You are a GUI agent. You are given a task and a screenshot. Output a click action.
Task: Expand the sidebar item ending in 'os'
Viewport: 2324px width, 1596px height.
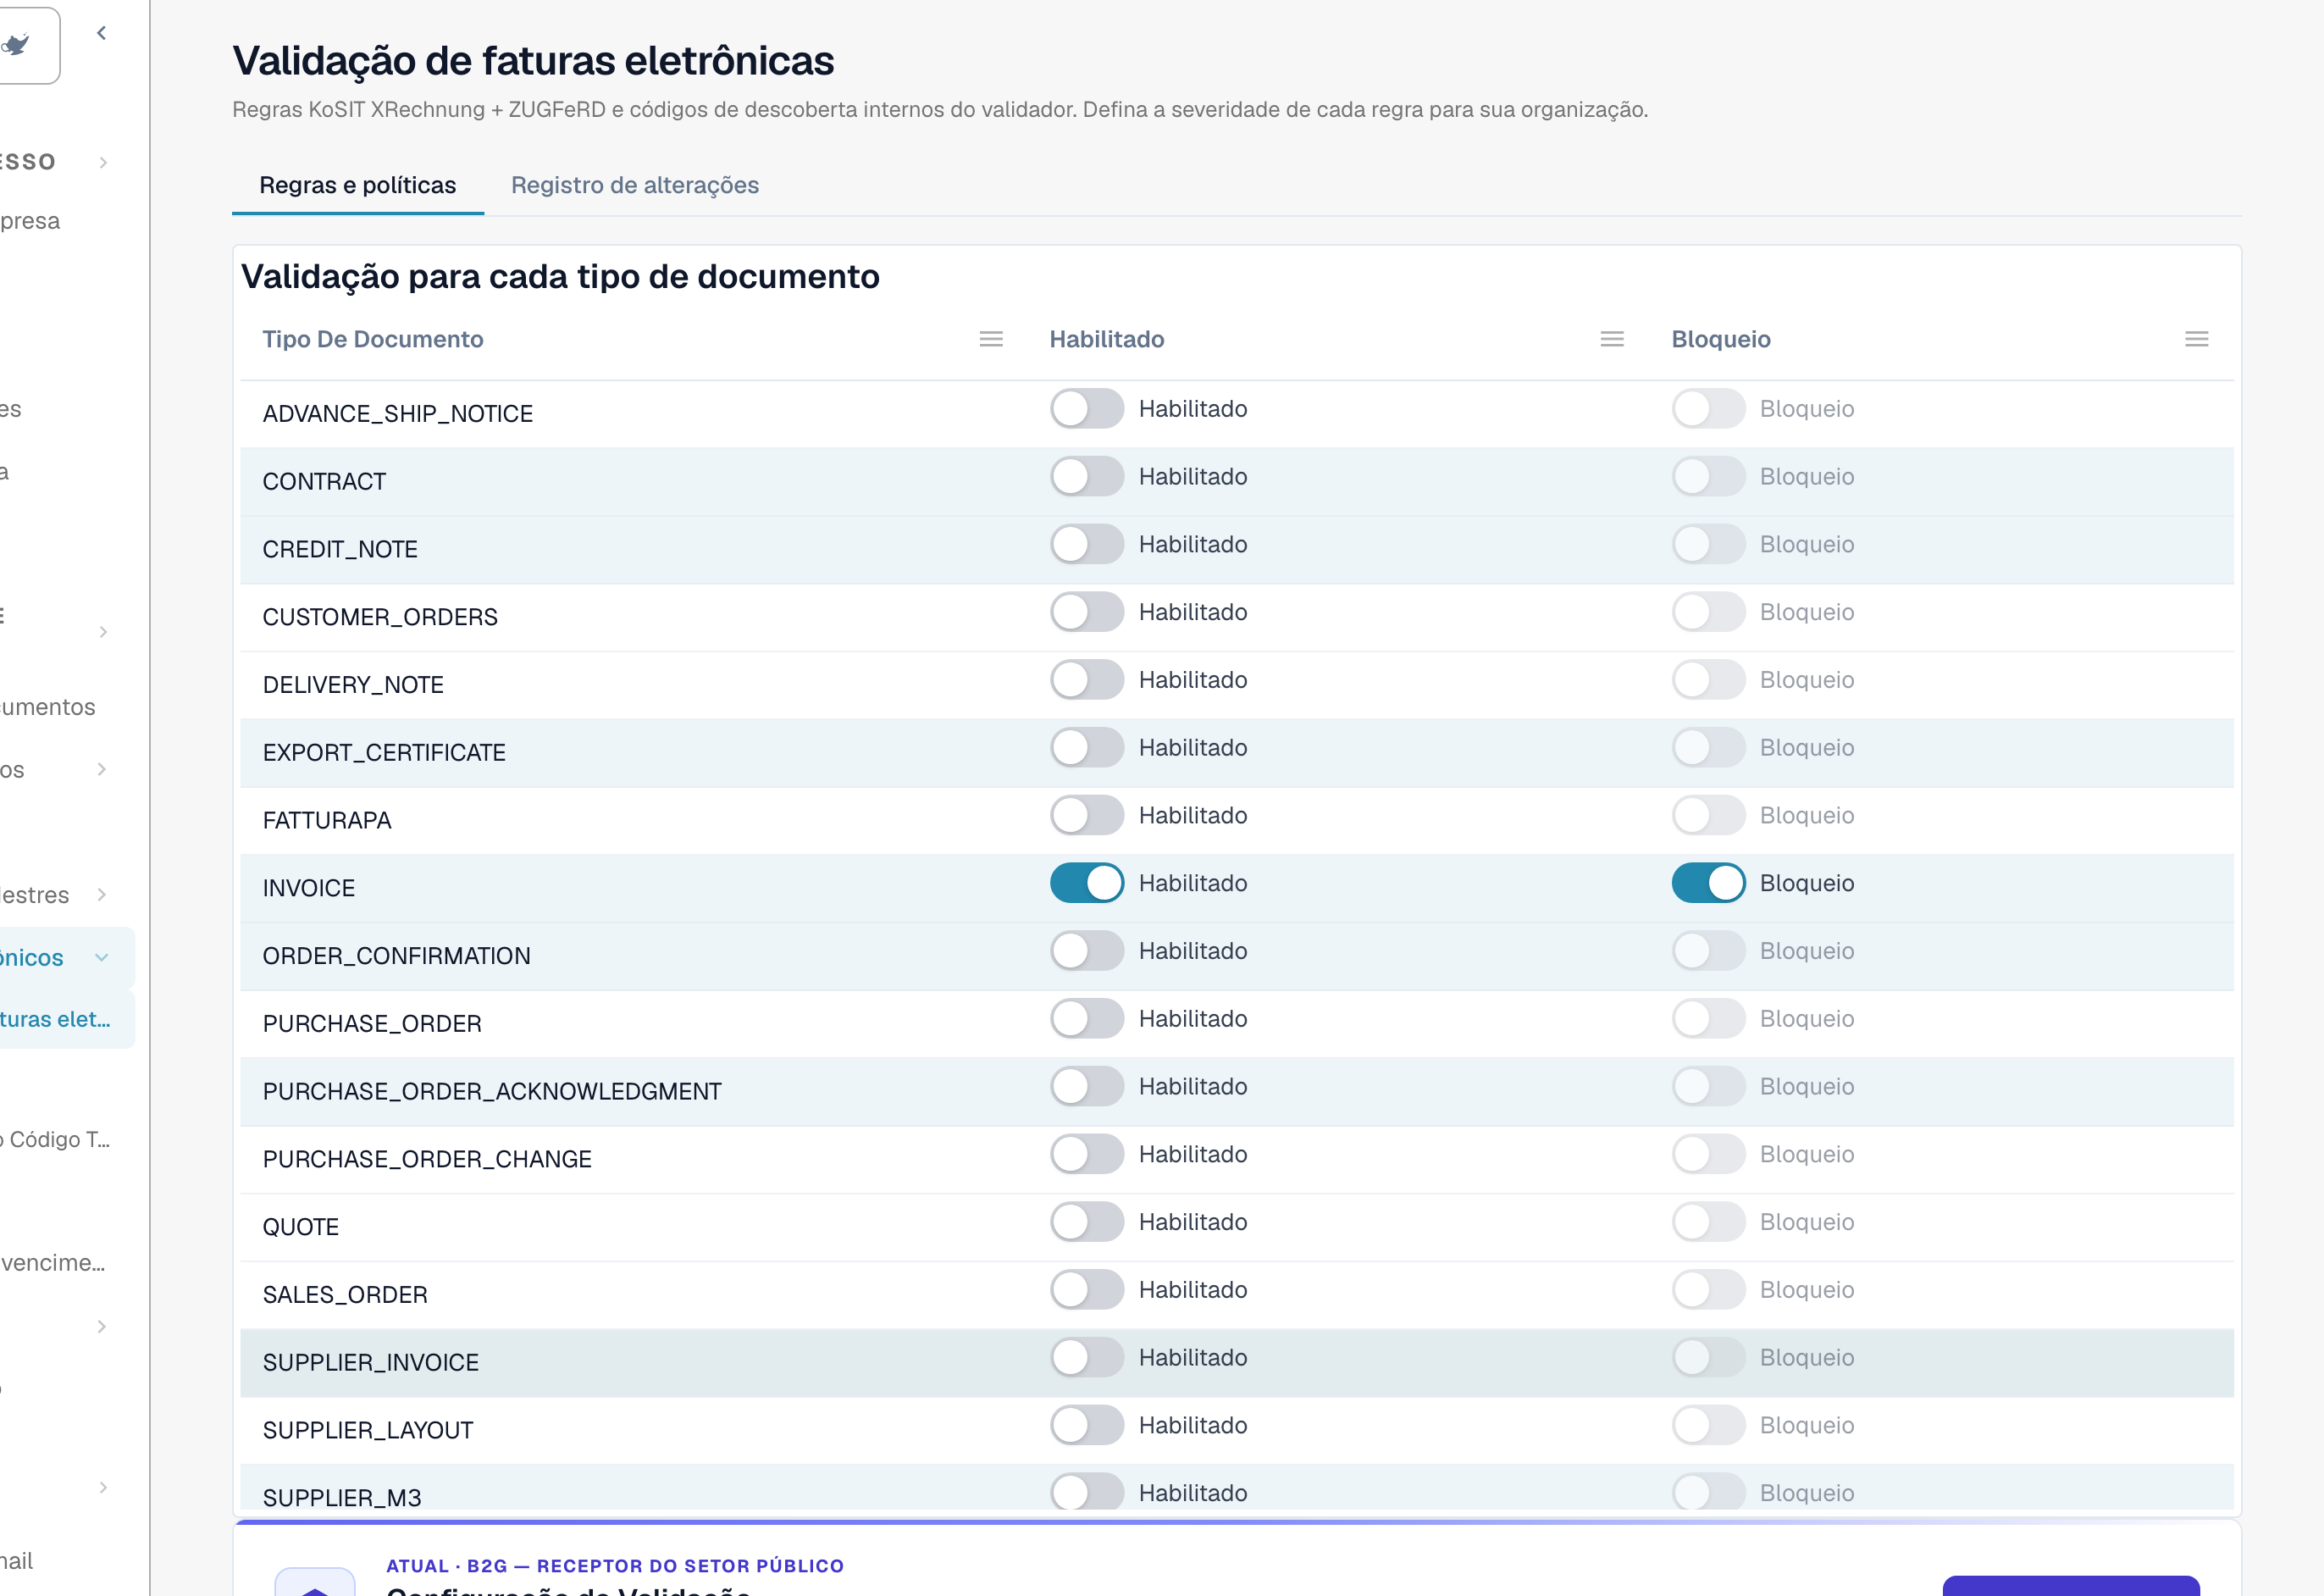[x=102, y=770]
